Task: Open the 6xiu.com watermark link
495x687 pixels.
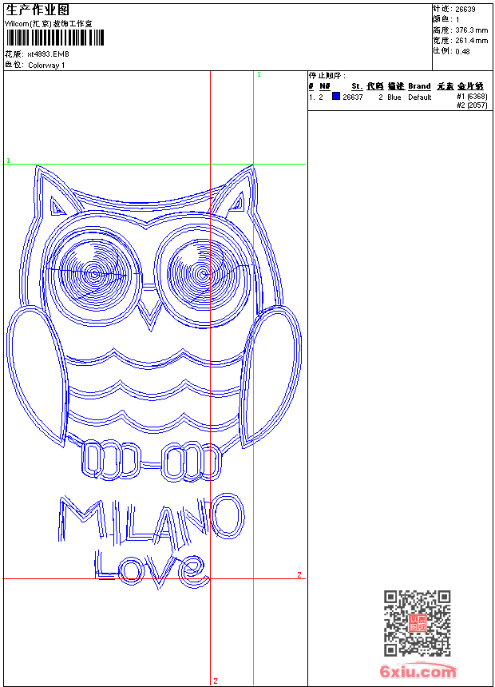Action: pyautogui.click(x=418, y=672)
